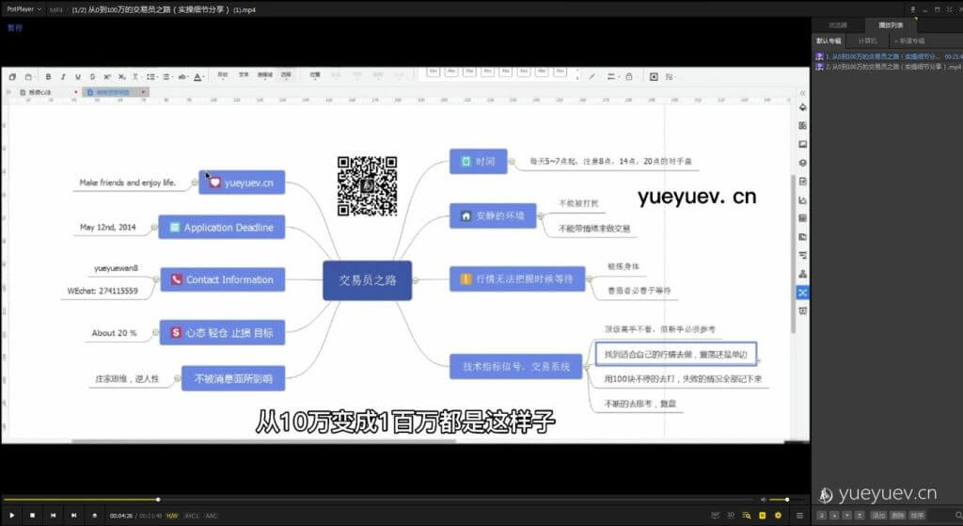Select first playlist item video

888,56
